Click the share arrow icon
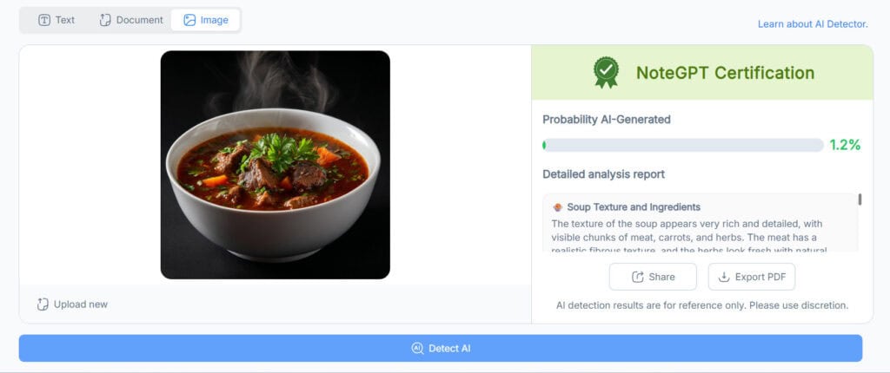 pyautogui.click(x=637, y=277)
